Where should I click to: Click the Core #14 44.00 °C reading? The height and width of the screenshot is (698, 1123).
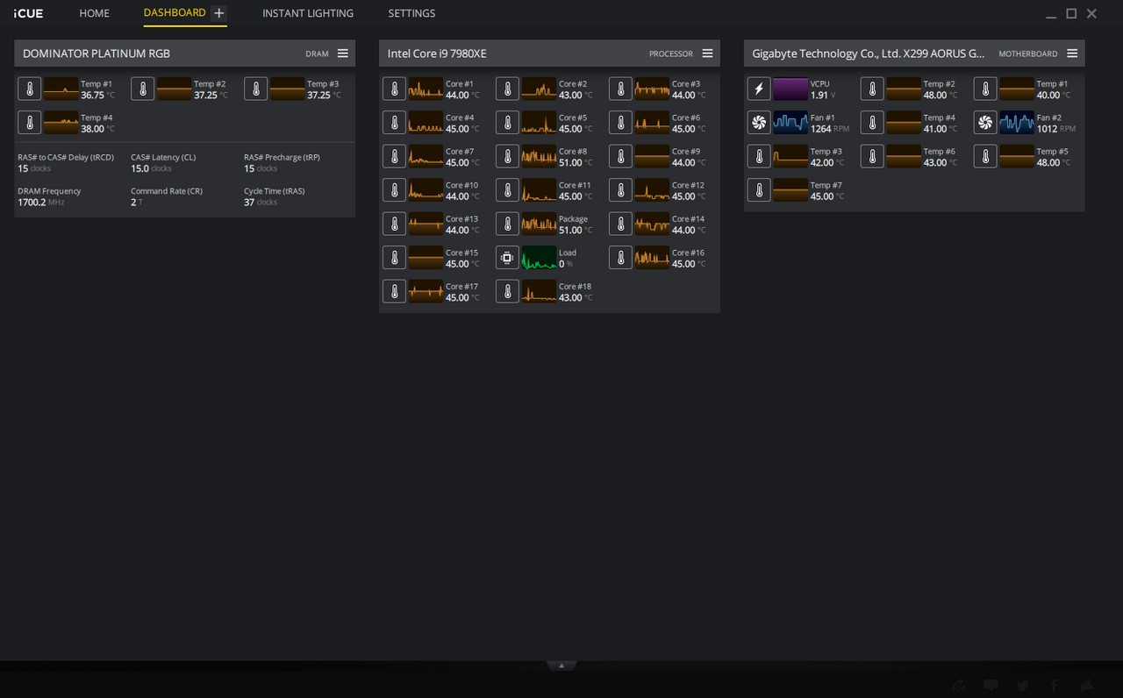[689, 230]
